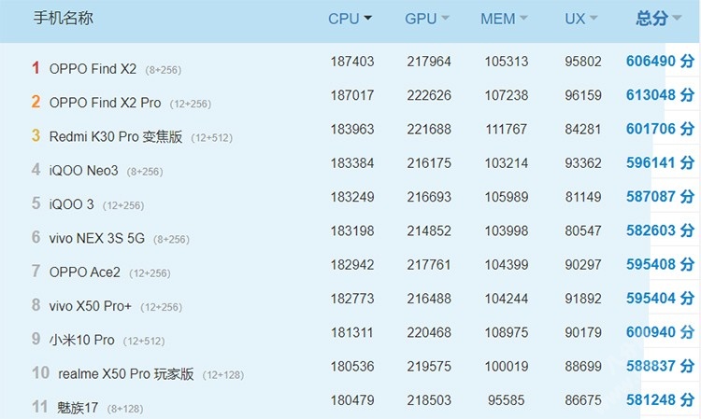Click total score 596141 分
Image resolution: width=701 pixels, height=419 pixels.
pyautogui.click(x=660, y=163)
